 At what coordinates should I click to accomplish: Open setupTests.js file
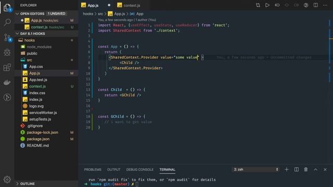(x=46, y=119)
